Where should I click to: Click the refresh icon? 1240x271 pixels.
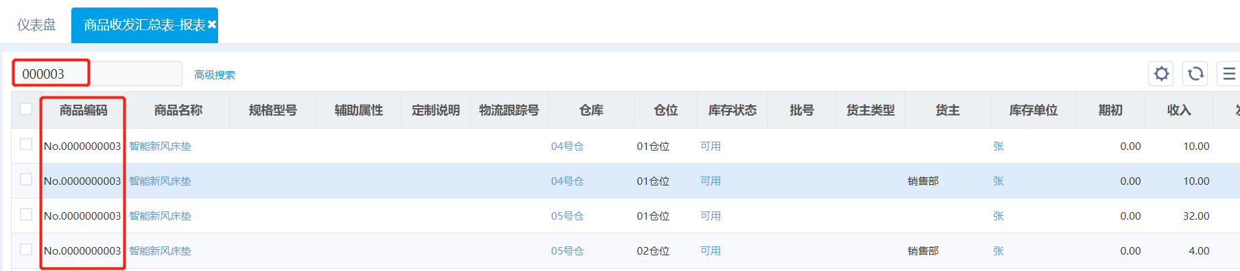(x=1195, y=74)
